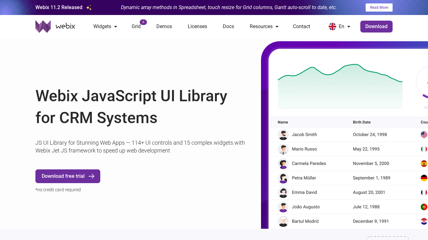Click the name Carmela Paredes
The image size is (428, 240).
[x=309, y=163]
